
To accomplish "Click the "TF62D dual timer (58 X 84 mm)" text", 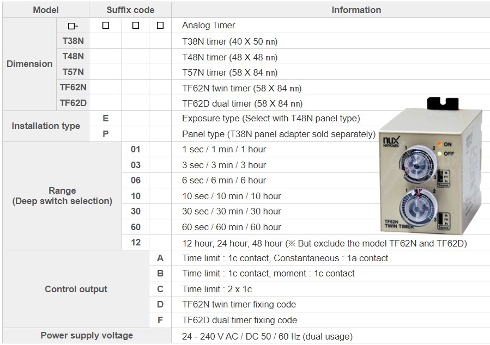I will 242,103.
